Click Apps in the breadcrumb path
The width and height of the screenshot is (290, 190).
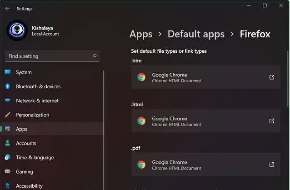pyautogui.click(x=140, y=34)
